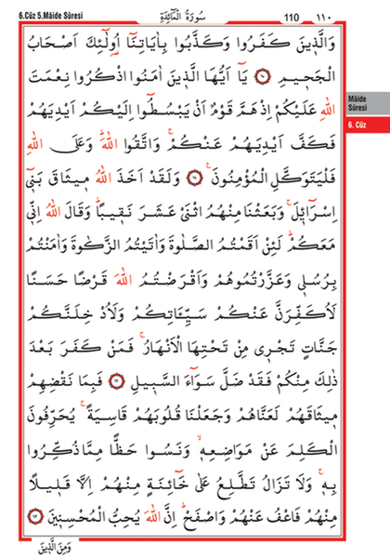Click the word الْأَنْهَارُ on the tenth line
This screenshot has height=558, width=390.
point(162,348)
